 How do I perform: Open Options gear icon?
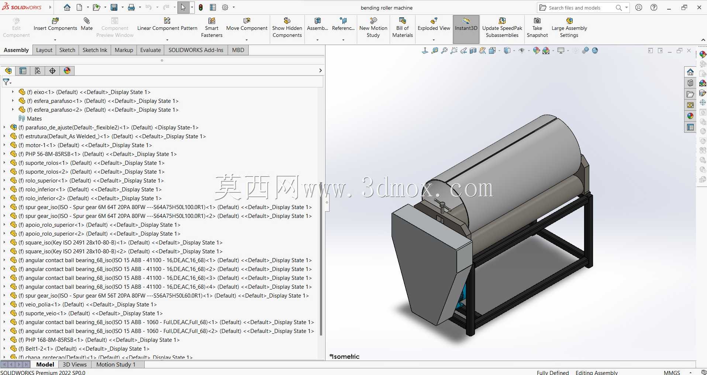225,7
